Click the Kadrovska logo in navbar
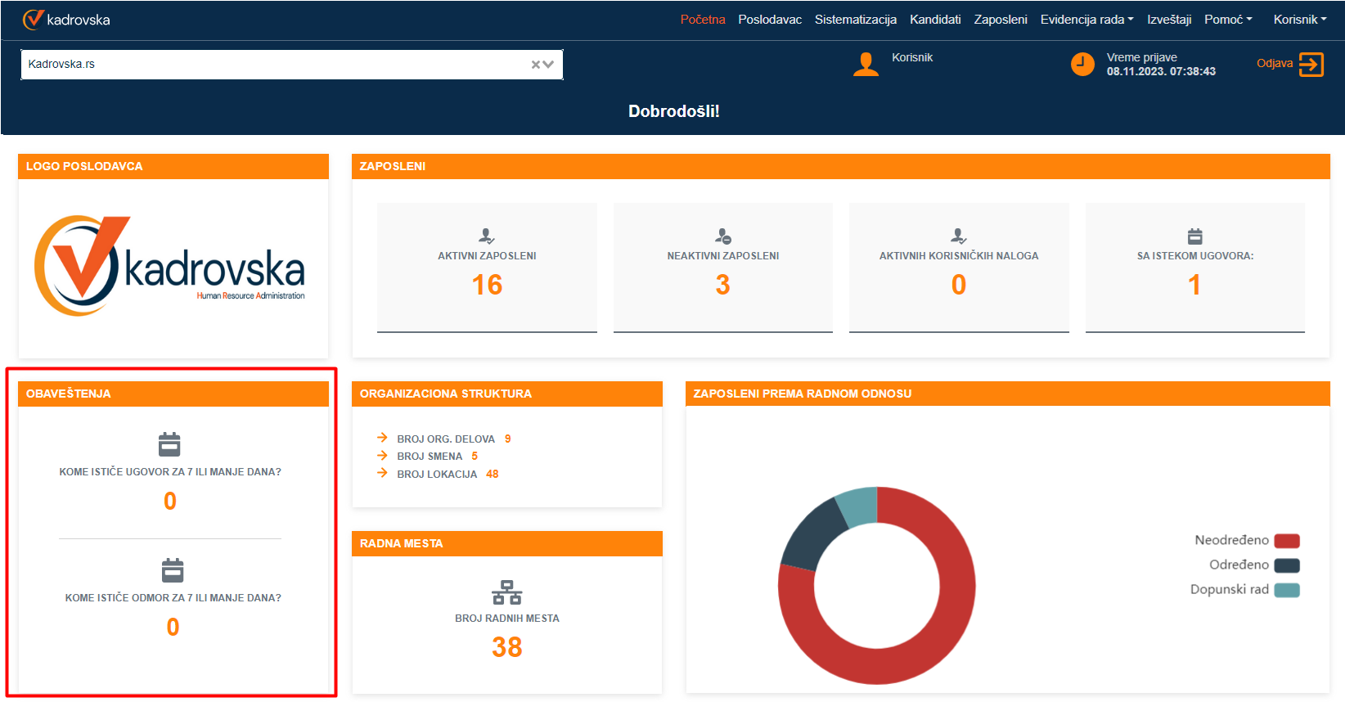The height and width of the screenshot is (702, 1345). point(66,20)
